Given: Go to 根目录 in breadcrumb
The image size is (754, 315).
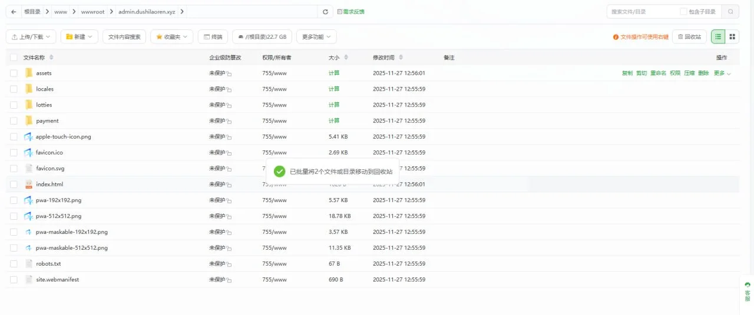Looking at the screenshot, I should pos(32,12).
